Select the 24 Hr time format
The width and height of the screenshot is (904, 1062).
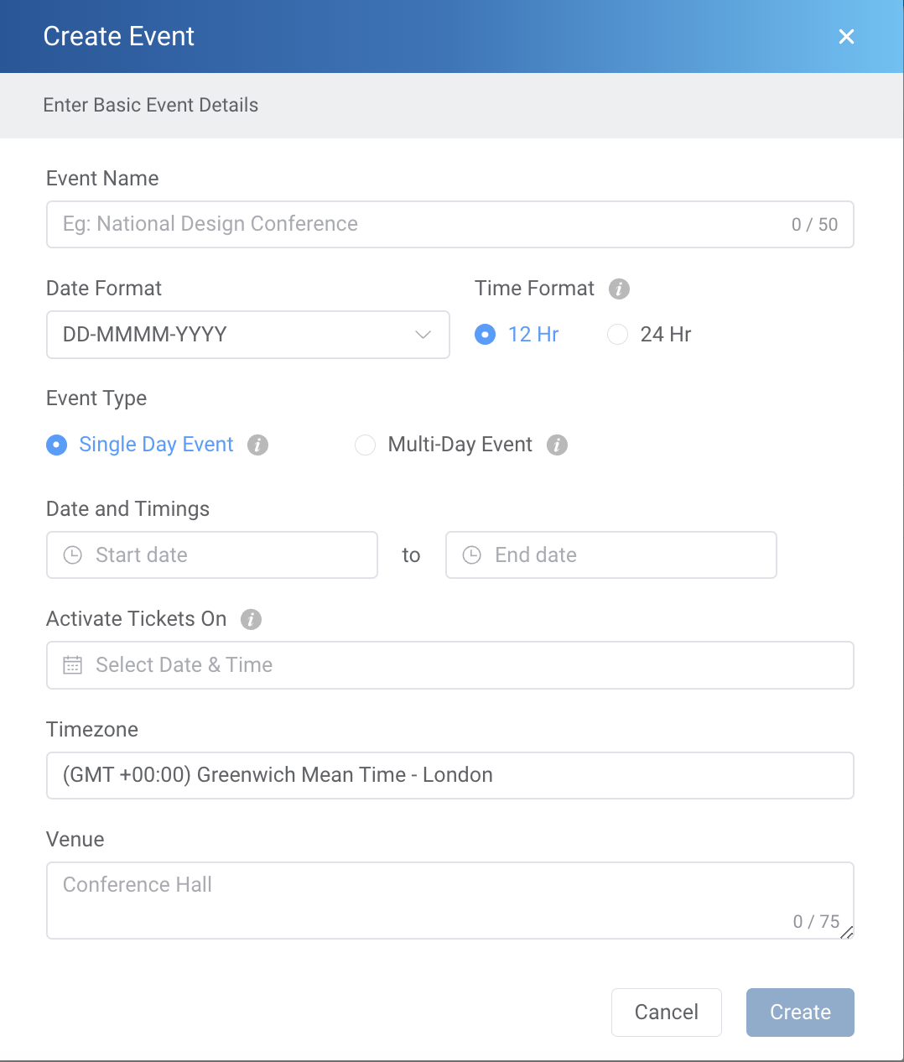click(617, 334)
